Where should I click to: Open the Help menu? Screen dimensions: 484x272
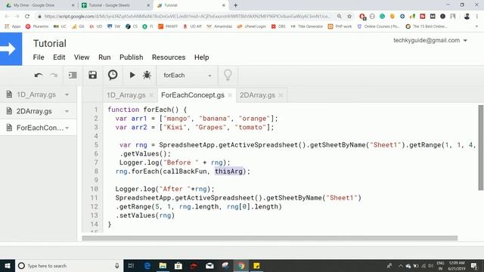coord(202,57)
